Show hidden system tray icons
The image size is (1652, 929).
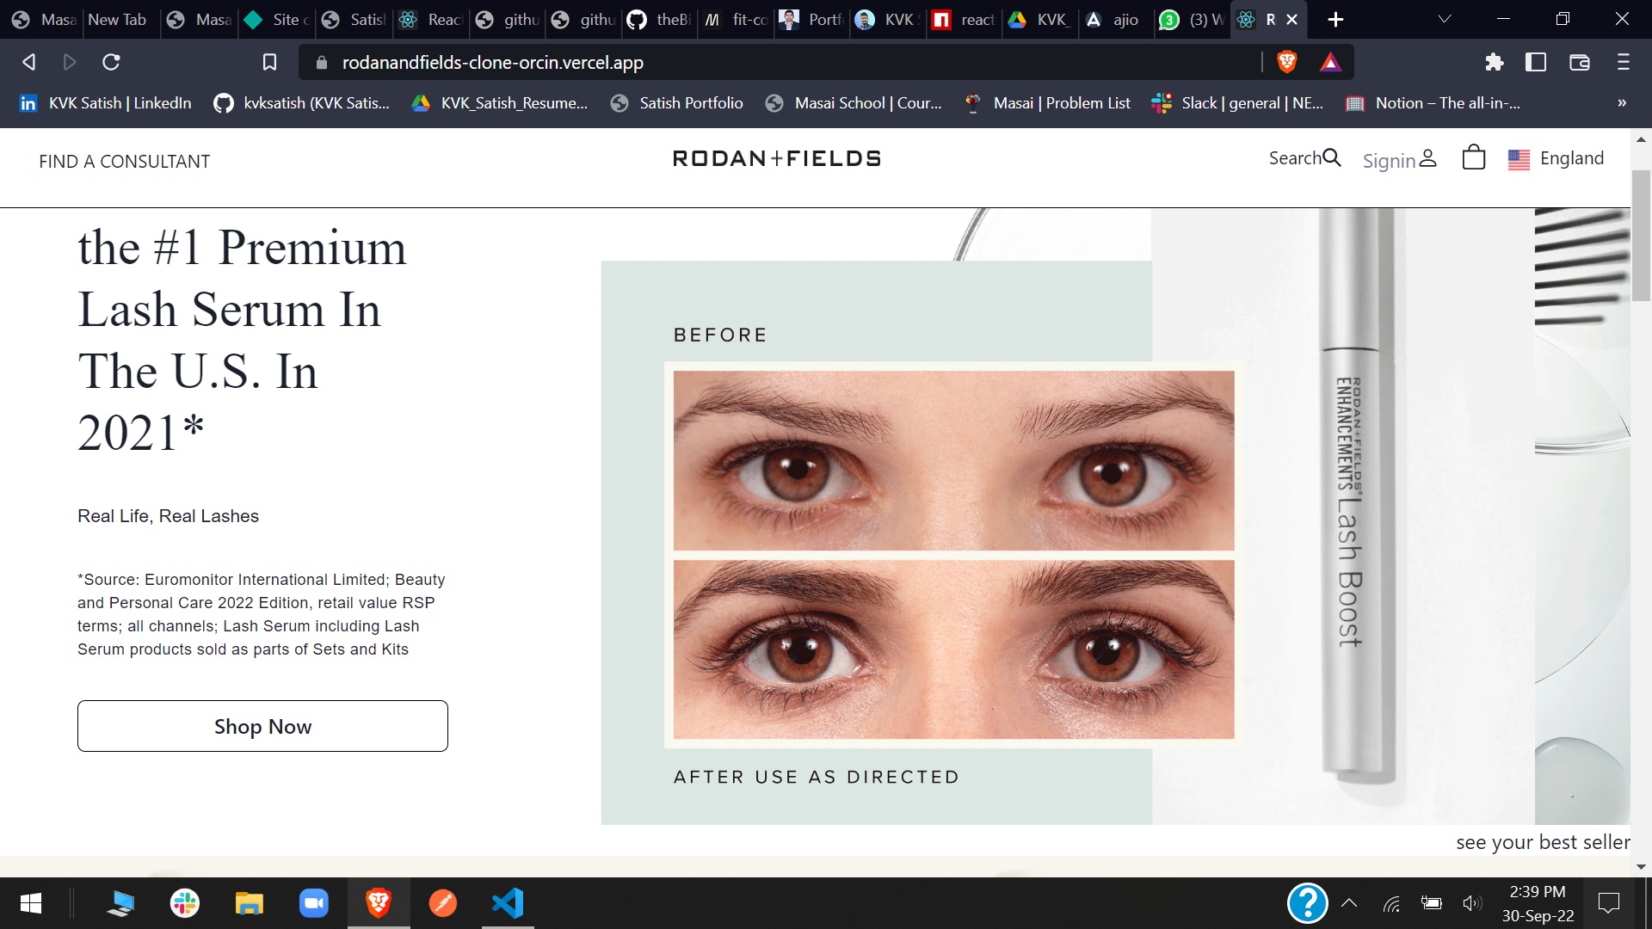[x=1349, y=903]
